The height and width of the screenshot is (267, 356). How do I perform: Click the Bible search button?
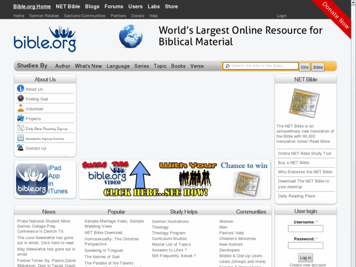coord(318,67)
